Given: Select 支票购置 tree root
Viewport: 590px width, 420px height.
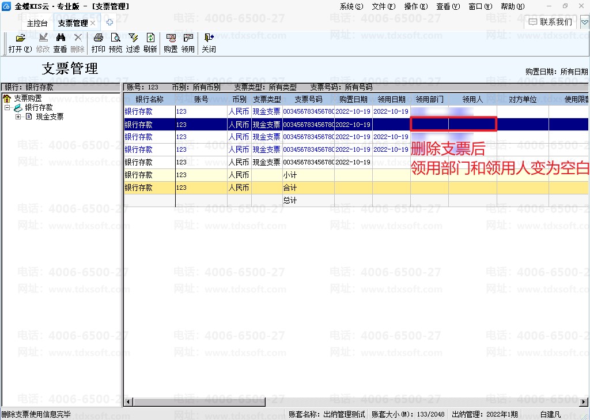Looking at the screenshot, I should click(28, 99).
